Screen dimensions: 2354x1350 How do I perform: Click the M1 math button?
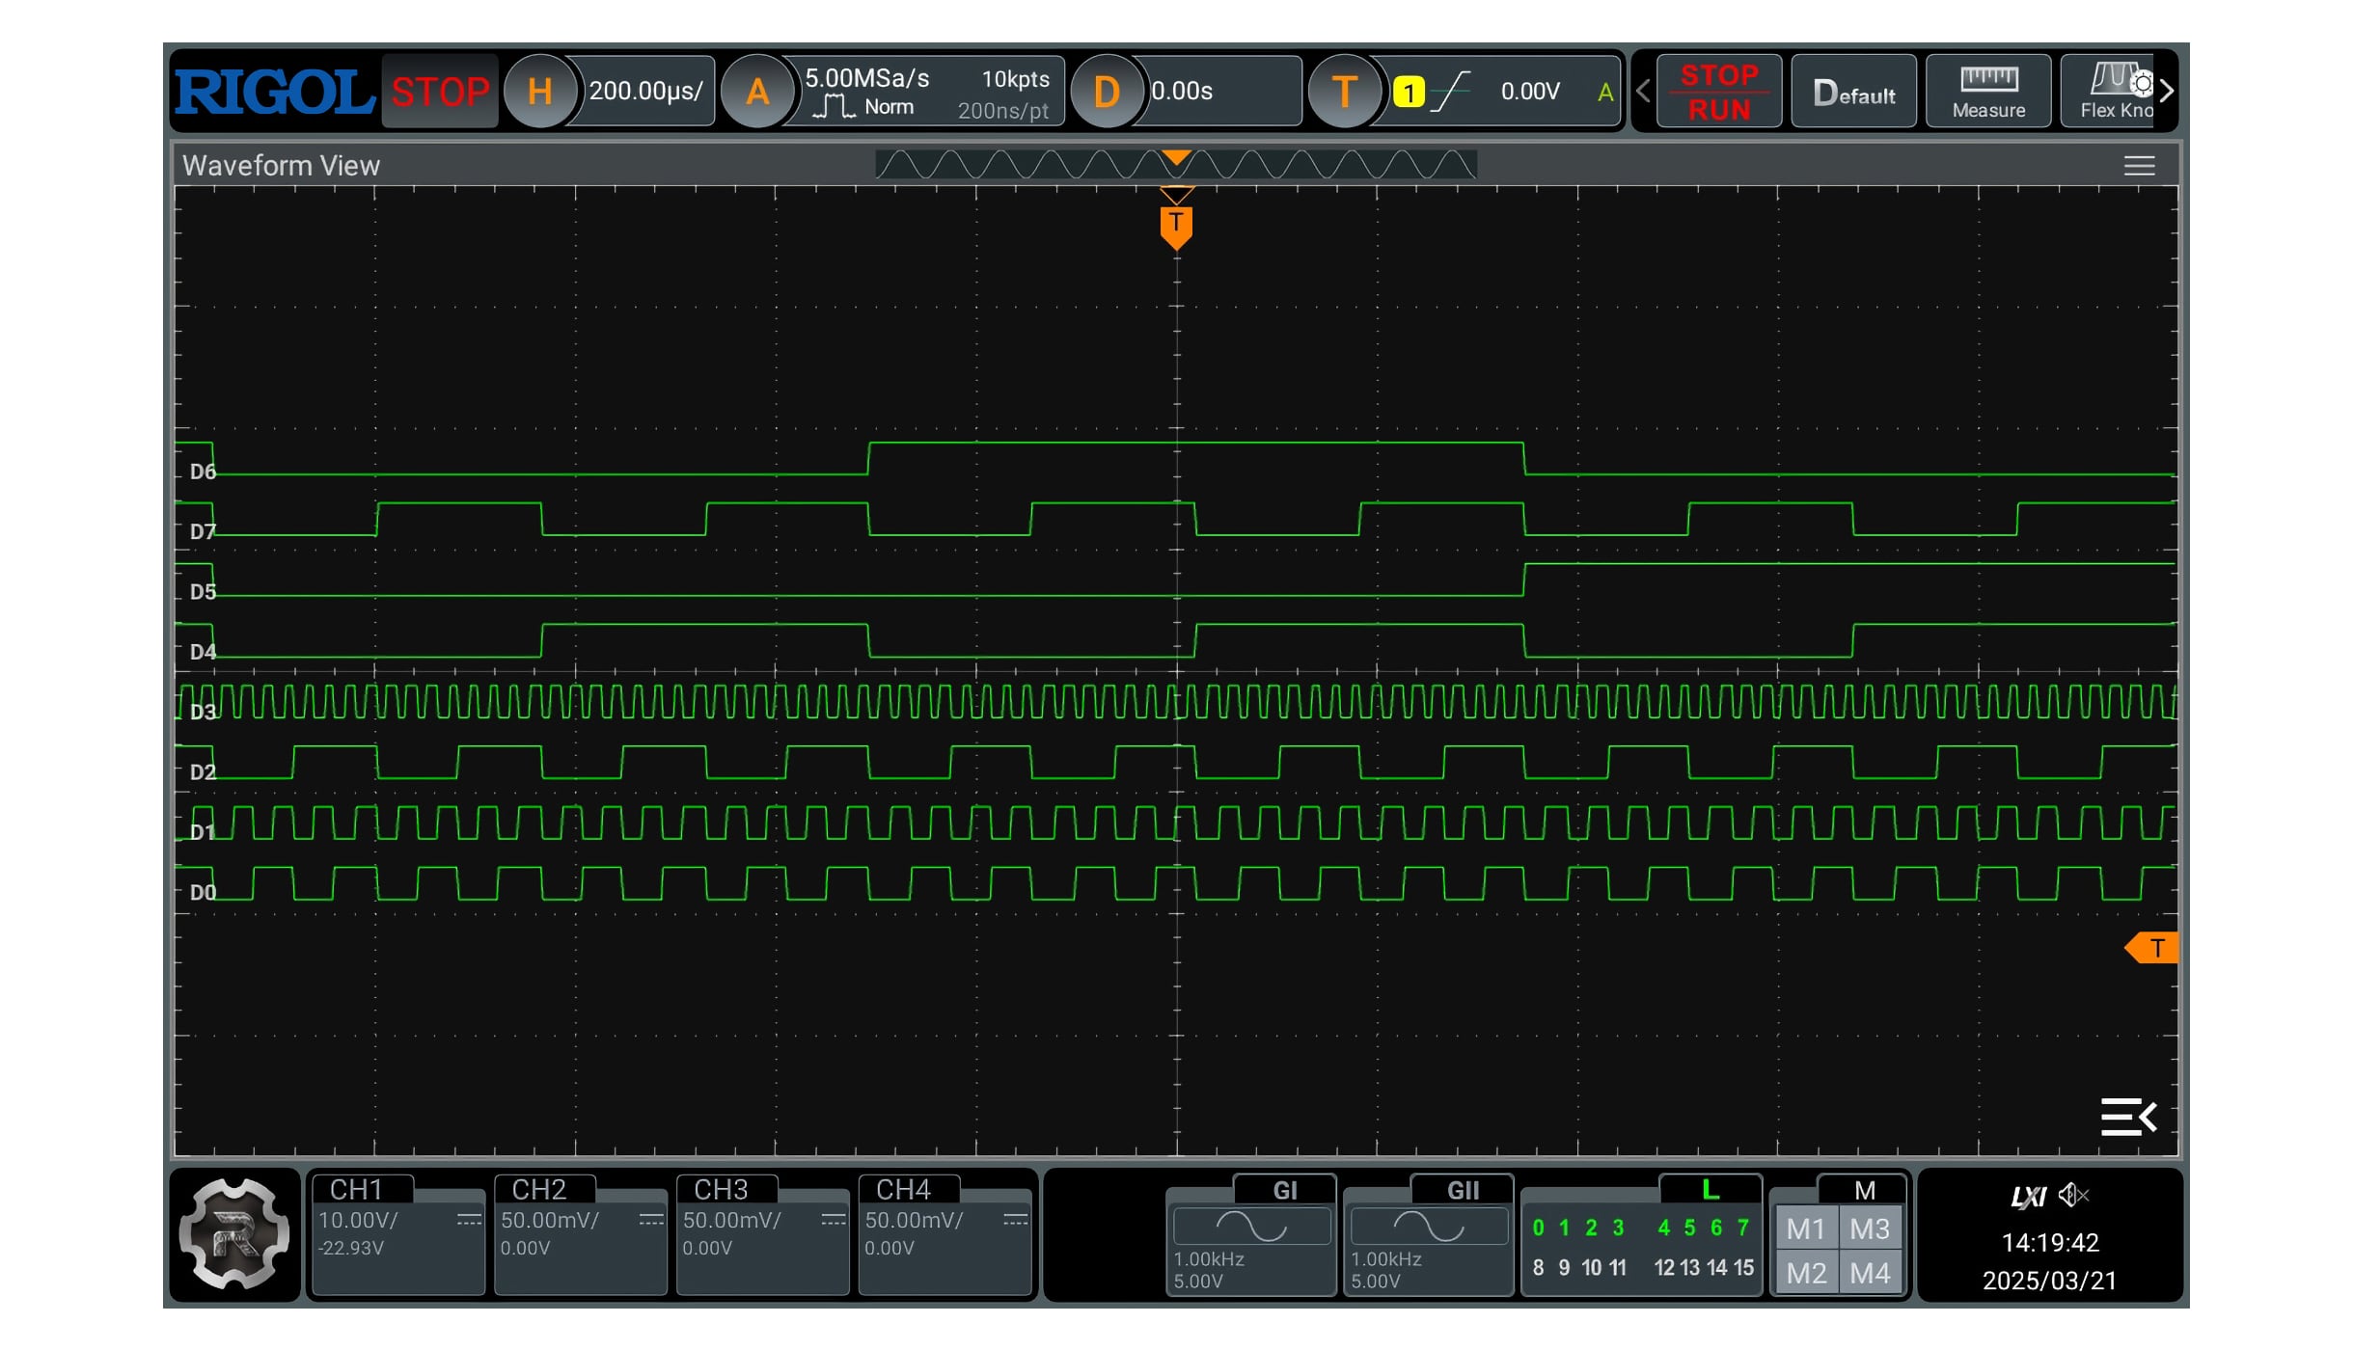tap(1806, 1228)
